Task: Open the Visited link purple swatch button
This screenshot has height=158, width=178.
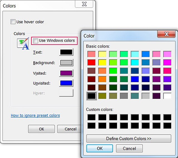Action: point(66,73)
